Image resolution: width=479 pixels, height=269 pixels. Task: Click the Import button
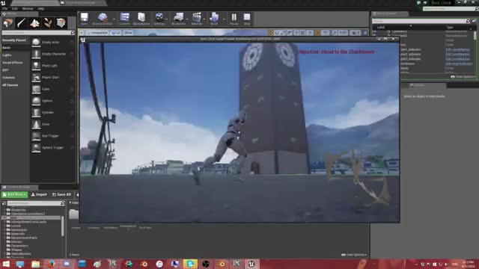pyautogui.click(x=39, y=194)
